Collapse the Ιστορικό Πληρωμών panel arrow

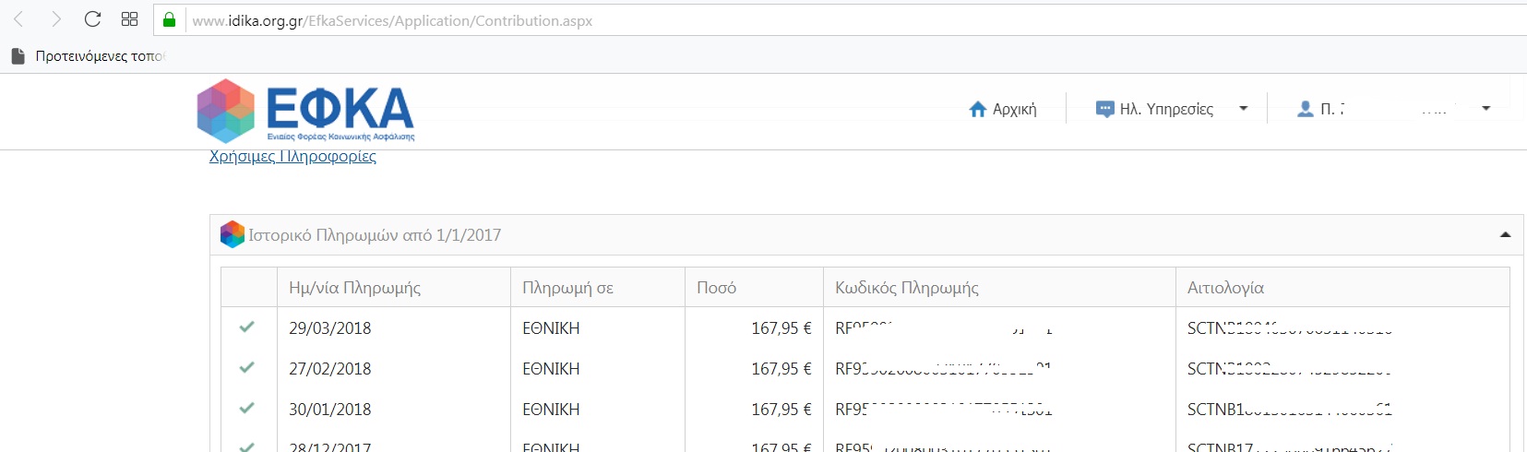pos(1505,235)
